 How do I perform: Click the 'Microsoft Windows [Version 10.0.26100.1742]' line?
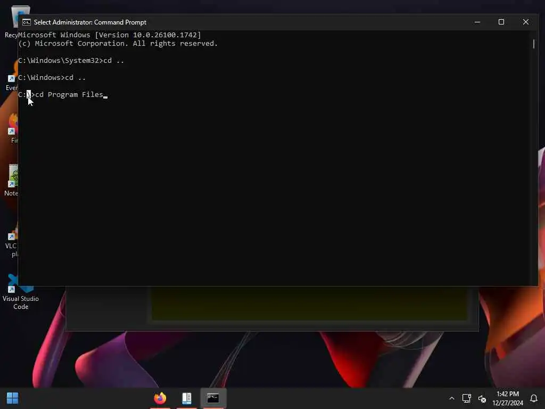pos(110,35)
